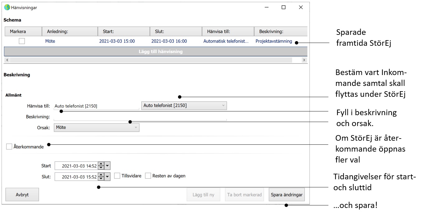Maximize the Hänvisningar window
Image resolution: width=422 pixels, height=212 pixels.
click(x=284, y=7)
